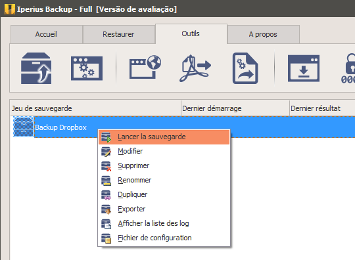355x260 pixels.
Task: Select the Outils tab
Action: coord(191,33)
